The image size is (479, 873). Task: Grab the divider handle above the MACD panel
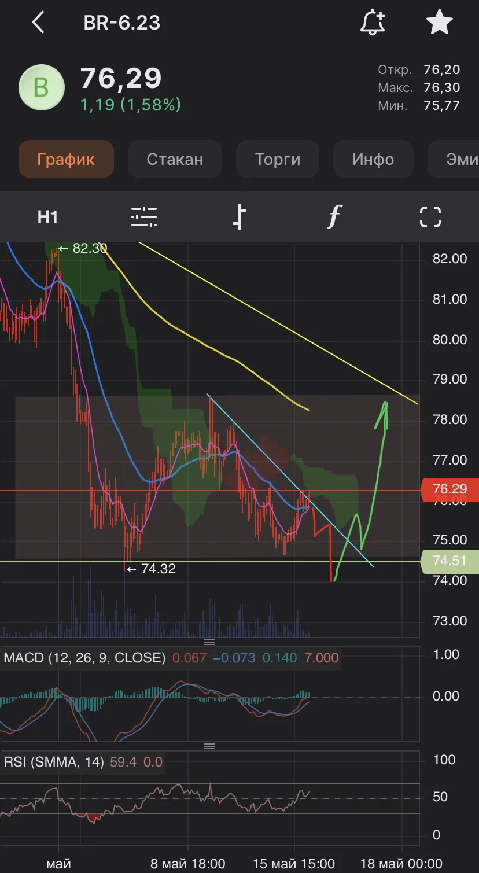[x=209, y=642]
